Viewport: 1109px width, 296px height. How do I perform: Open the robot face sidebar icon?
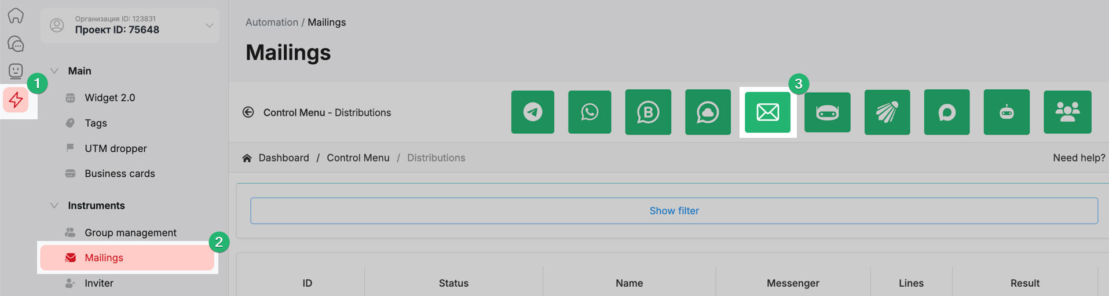[16, 71]
